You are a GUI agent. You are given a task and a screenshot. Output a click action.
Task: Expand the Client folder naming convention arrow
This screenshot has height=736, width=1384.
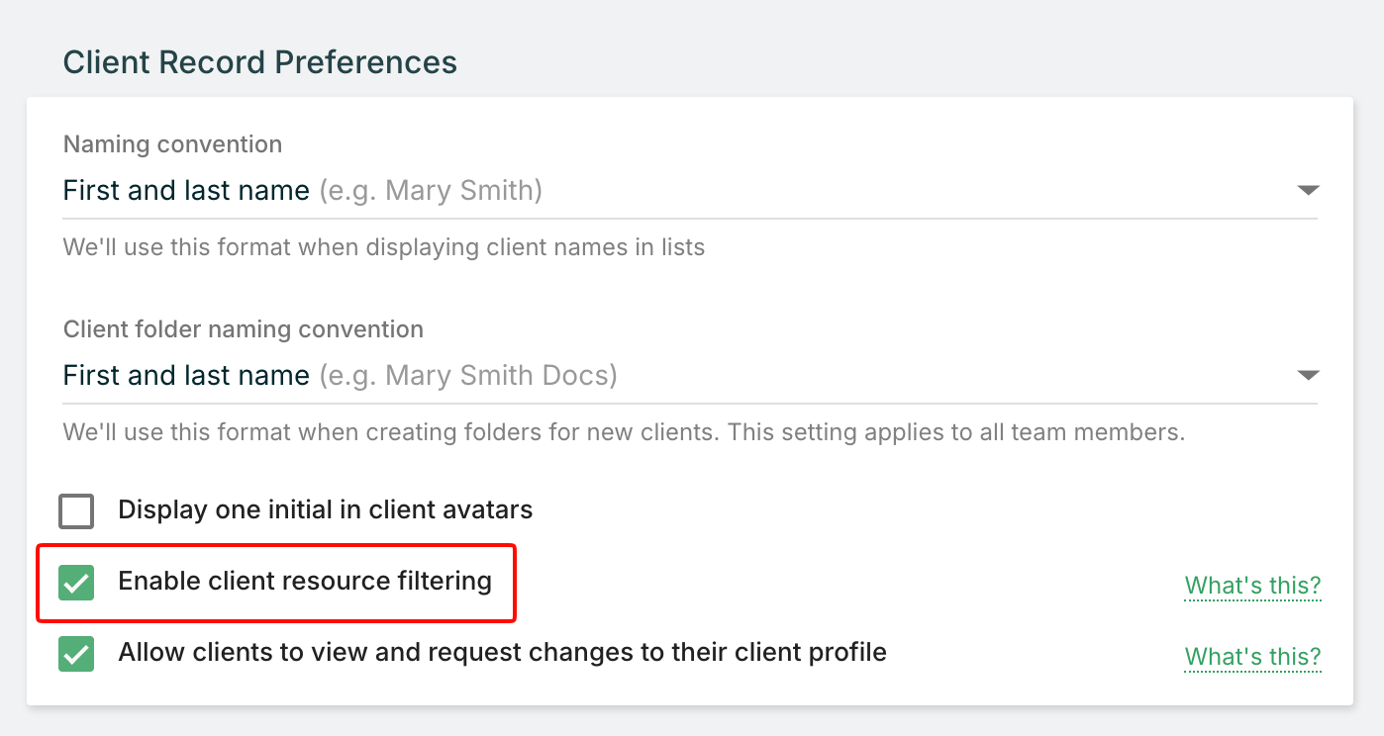(1308, 375)
